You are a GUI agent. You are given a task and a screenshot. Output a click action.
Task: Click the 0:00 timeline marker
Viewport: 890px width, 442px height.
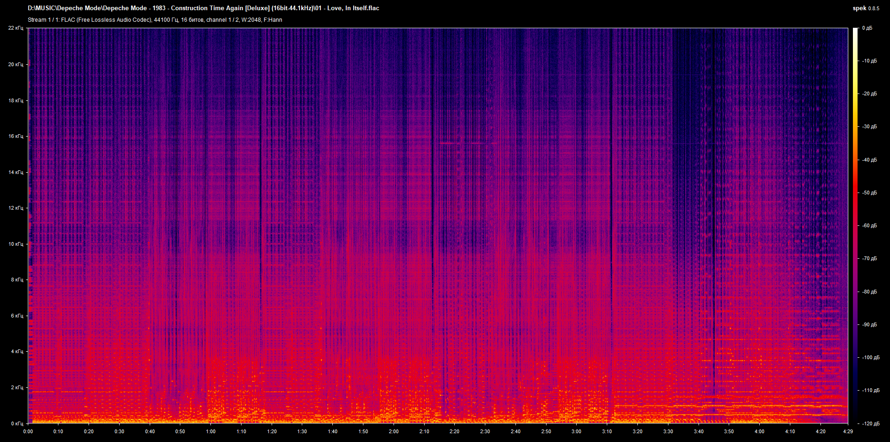(28, 431)
